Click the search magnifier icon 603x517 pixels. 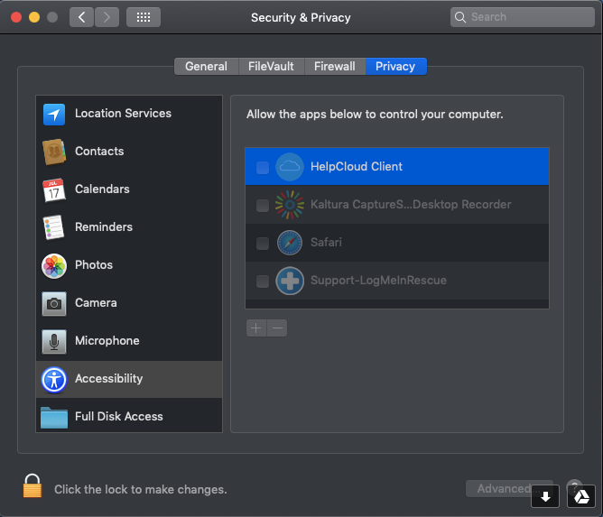point(460,17)
